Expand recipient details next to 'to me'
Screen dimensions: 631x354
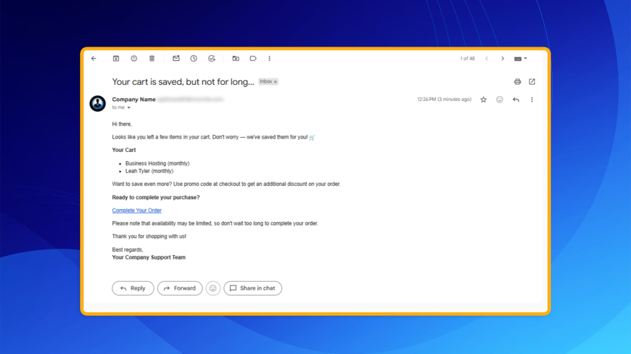tap(129, 107)
